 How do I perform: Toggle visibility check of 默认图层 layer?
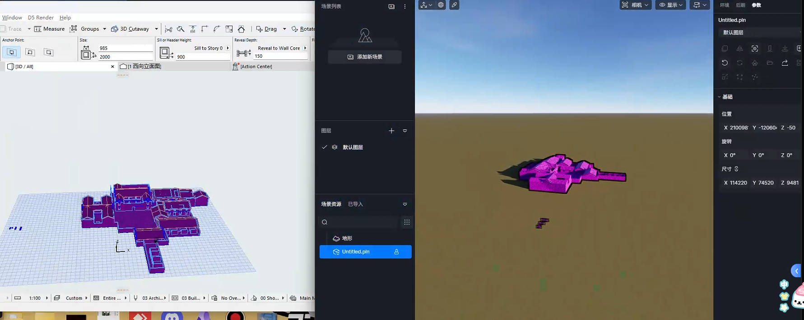coord(324,147)
